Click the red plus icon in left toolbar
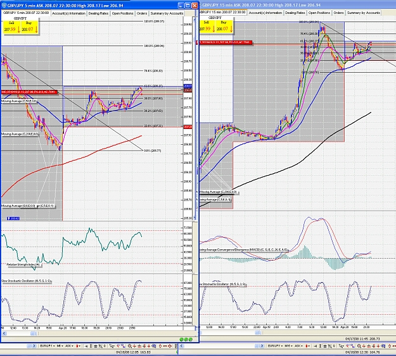Viewport: 396px width, 356px height. pos(149,346)
